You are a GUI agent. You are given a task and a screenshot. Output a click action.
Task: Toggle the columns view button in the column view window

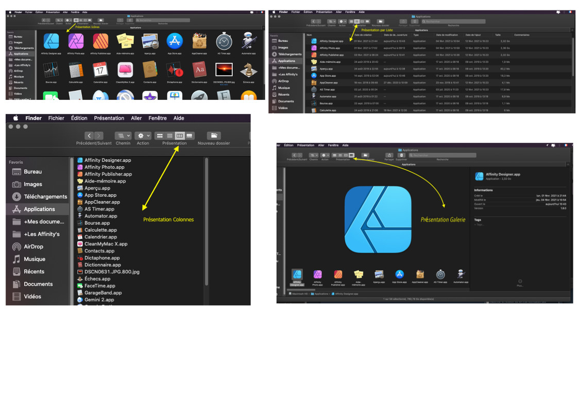click(x=179, y=136)
